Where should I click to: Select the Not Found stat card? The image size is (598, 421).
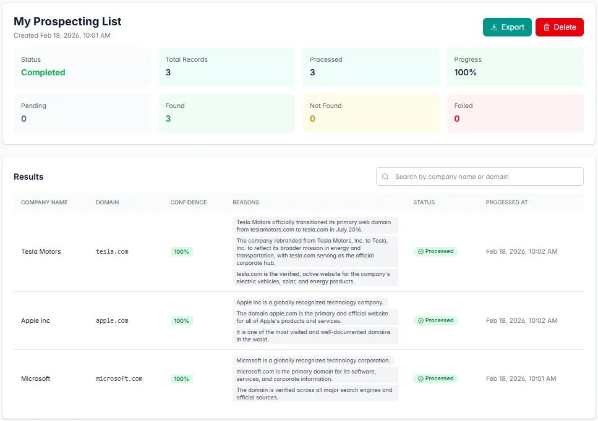pyautogui.click(x=370, y=113)
